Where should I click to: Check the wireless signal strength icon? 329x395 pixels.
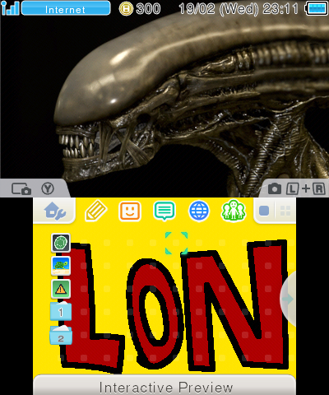click(x=10, y=8)
